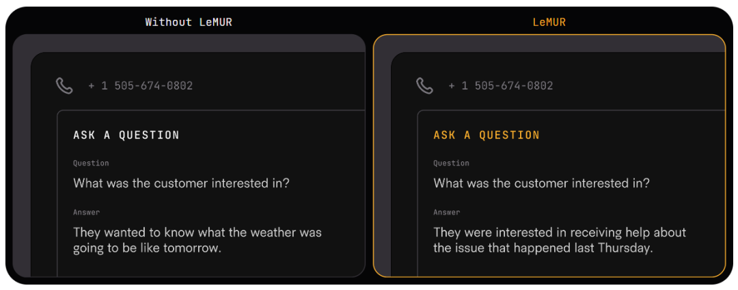Click the Answer label in the LeMUR panel
Viewport: 738px width, 290px height.
446,213
